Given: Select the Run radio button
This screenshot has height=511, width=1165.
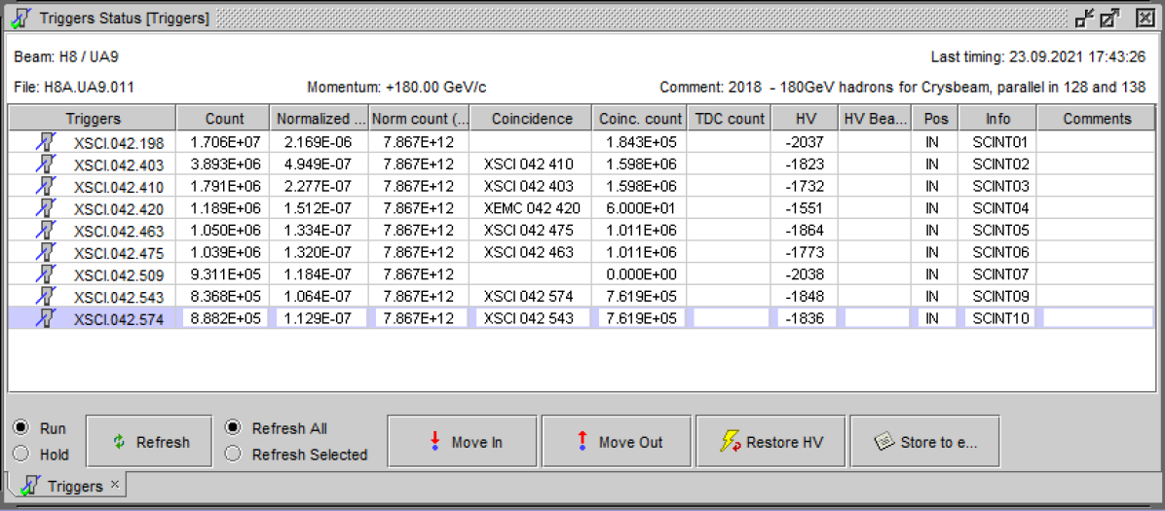Looking at the screenshot, I should (20, 428).
